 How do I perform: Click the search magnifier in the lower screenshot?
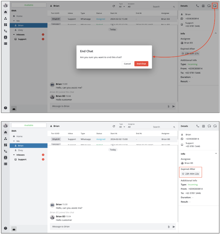pyautogui.click(x=174, y=127)
